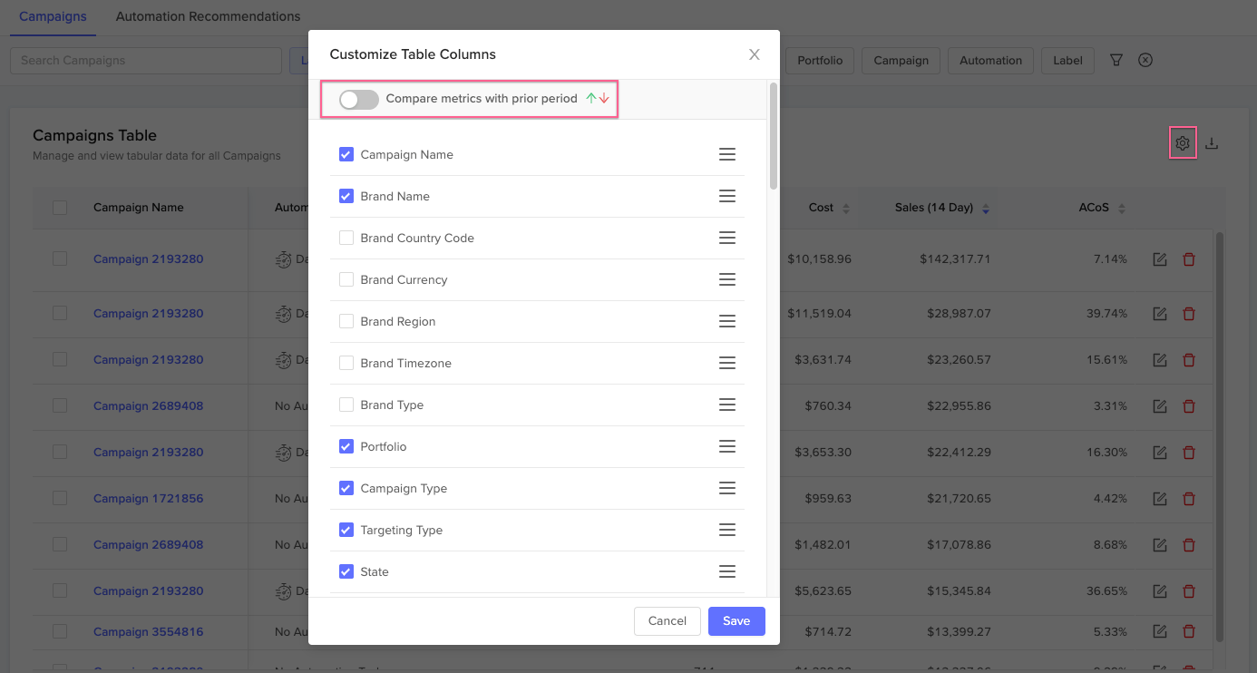This screenshot has height=673, width=1257.
Task: Open the filter funnel icon
Action: pyautogui.click(x=1116, y=60)
